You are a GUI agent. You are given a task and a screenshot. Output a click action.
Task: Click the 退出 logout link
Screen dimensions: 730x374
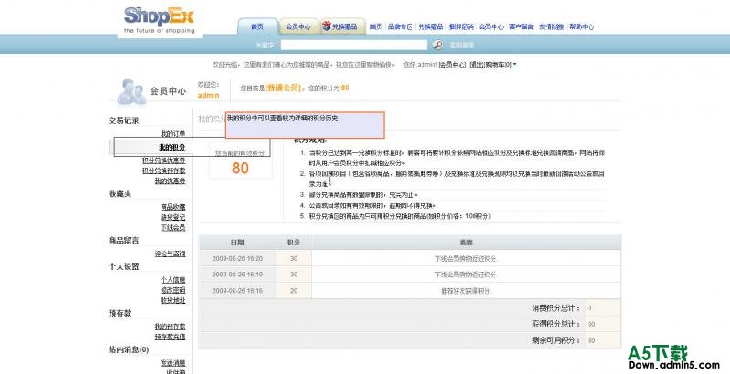pyautogui.click(x=476, y=65)
